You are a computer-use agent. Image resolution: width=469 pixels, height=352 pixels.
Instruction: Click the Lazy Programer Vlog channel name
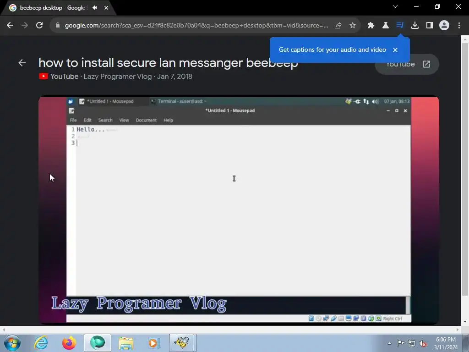pos(118,77)
